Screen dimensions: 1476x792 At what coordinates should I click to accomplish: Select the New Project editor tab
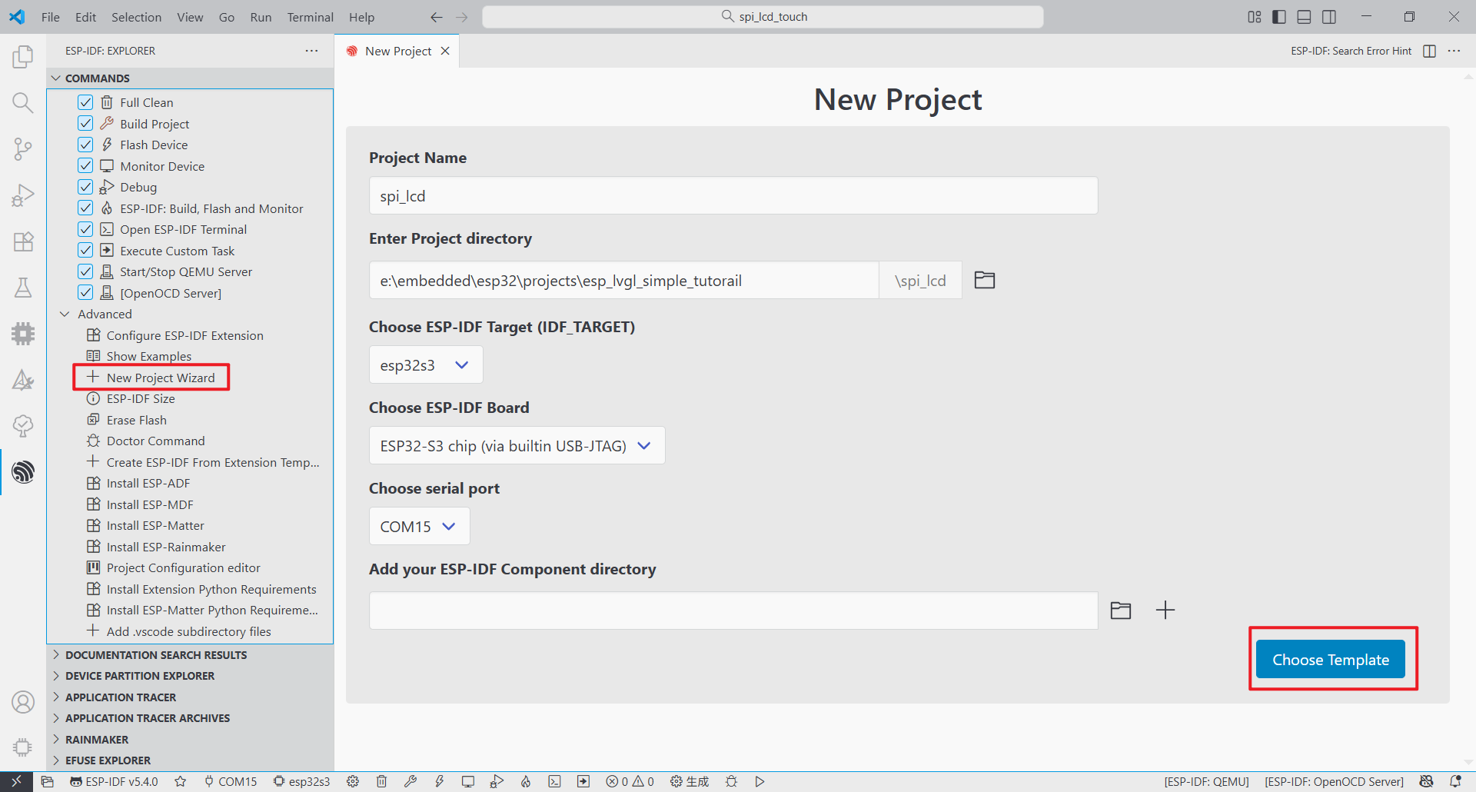coord(398,51)
